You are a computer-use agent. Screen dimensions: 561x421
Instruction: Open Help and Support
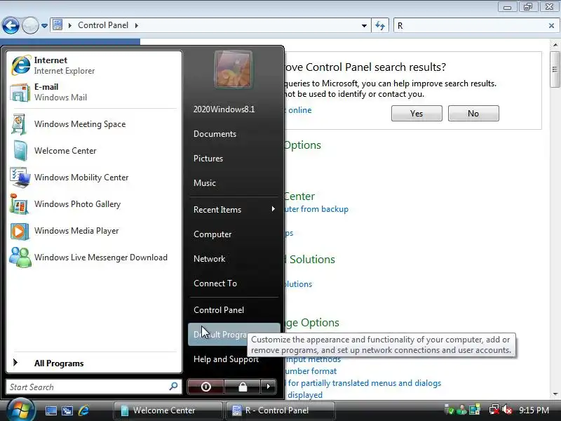[x=234, y=359]
